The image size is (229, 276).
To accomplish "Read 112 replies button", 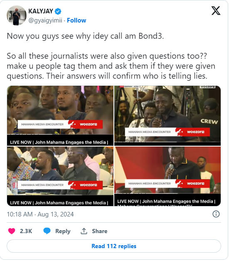I will click(x=114, y=246).
